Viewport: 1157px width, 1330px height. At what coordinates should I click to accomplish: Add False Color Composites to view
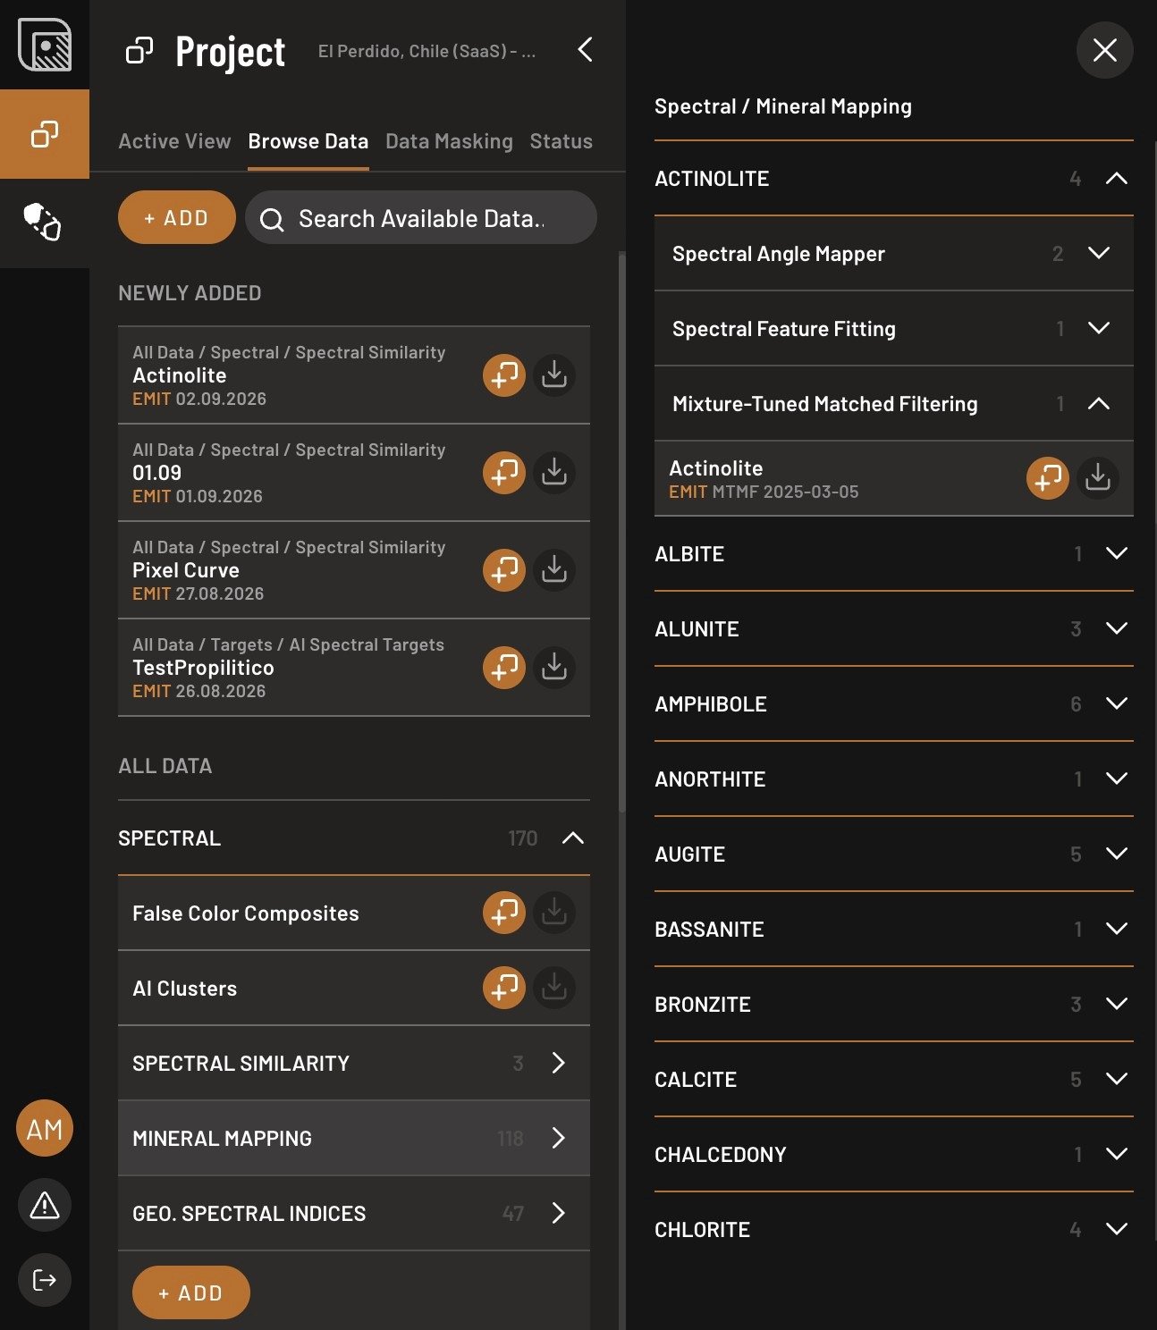coord(504,913)
